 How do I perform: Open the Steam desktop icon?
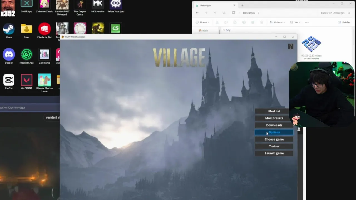pyautogui.click(x=9, y=31)
